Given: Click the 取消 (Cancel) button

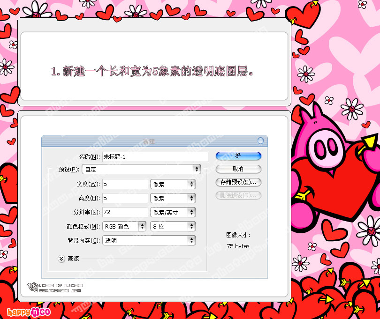Looking at the screenshot, I should coord(238,169).
